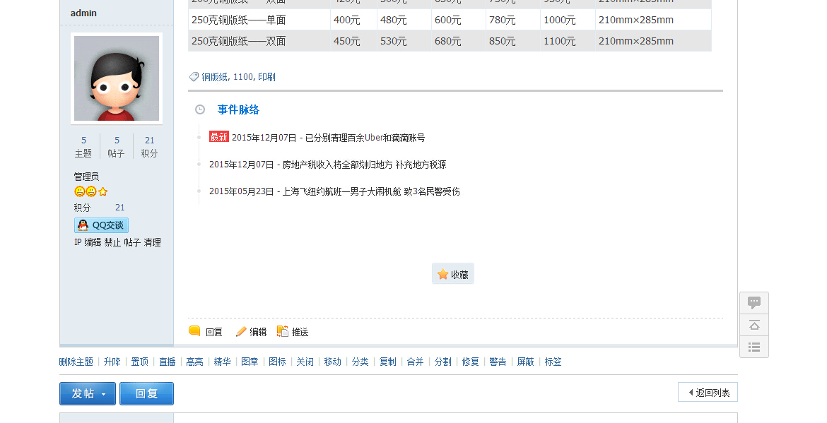Open admin's avatar image
The height and width of the screenshot is (423, 827).
click(117, 78)
